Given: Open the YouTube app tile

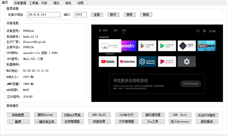Looking at the screenshot, I should point(108,62).
